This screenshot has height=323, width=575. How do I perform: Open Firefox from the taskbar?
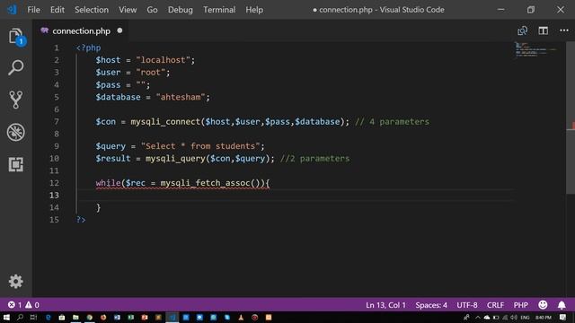[103, 317]
